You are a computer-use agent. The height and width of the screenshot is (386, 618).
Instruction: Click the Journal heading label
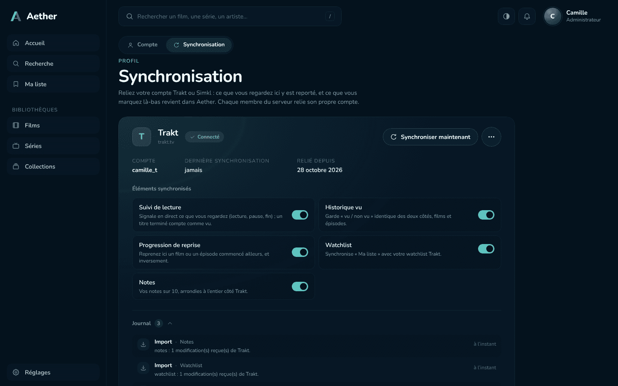tap(141, 323)
